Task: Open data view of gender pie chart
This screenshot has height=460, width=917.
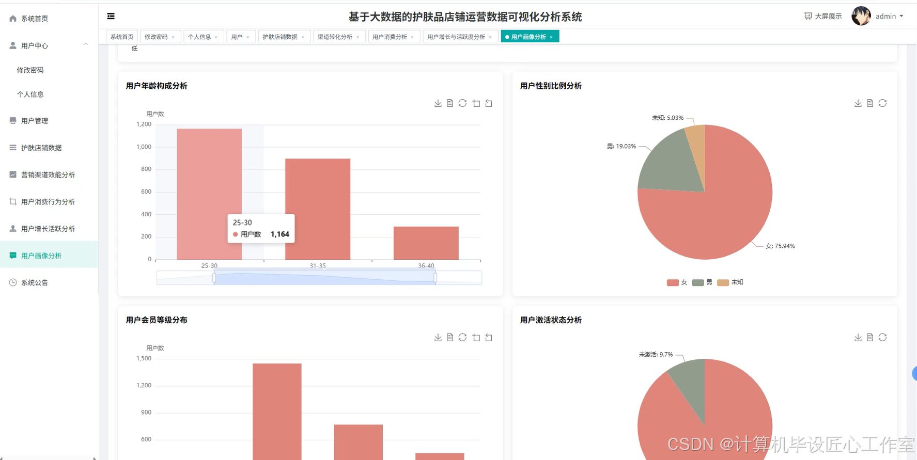Action: [870, 103]
